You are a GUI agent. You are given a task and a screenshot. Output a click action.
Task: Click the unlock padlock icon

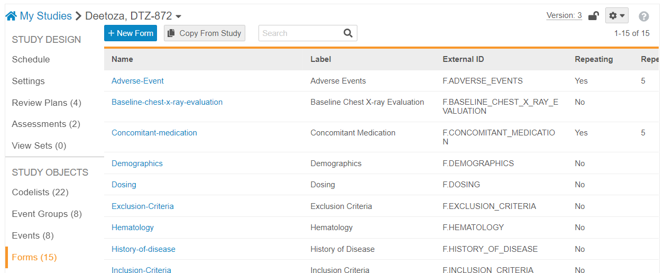(593, 16)
